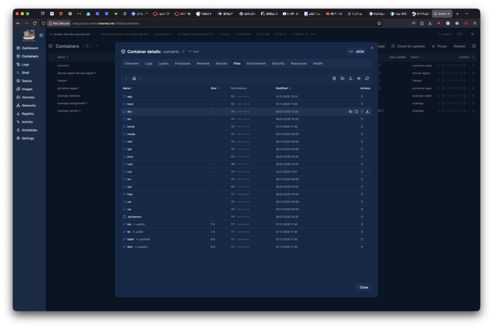Open the Mounts tab
Image resolution: width=493 pixels, height=328 pixels.
(221, 64)
